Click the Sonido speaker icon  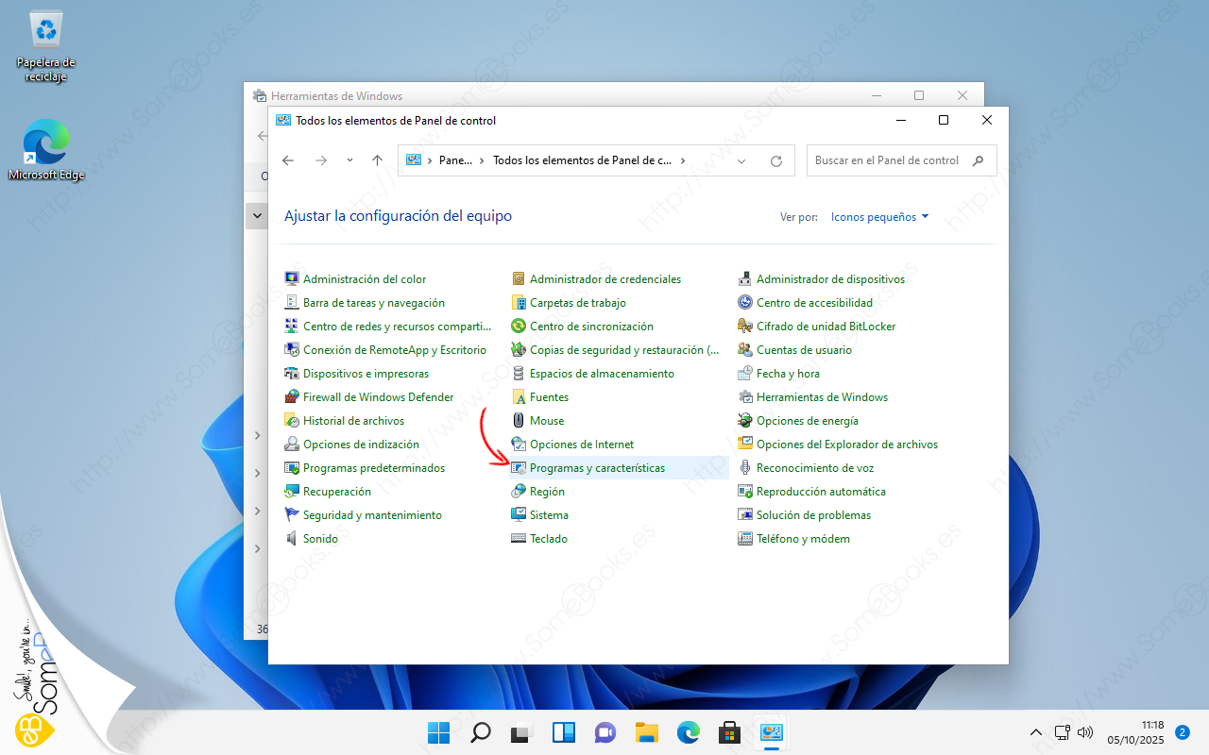pyautogui.click(x=292, y=539)
